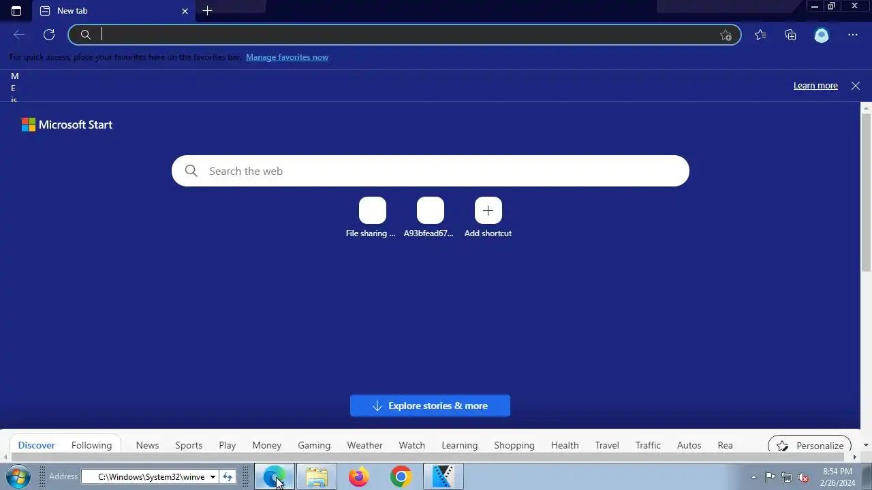Click the Learn more link

tap(815, 86)
